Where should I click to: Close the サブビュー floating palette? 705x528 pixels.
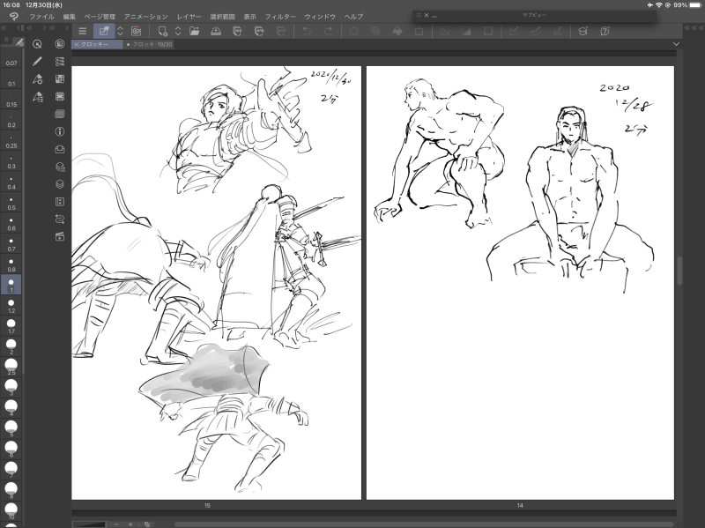427,15
